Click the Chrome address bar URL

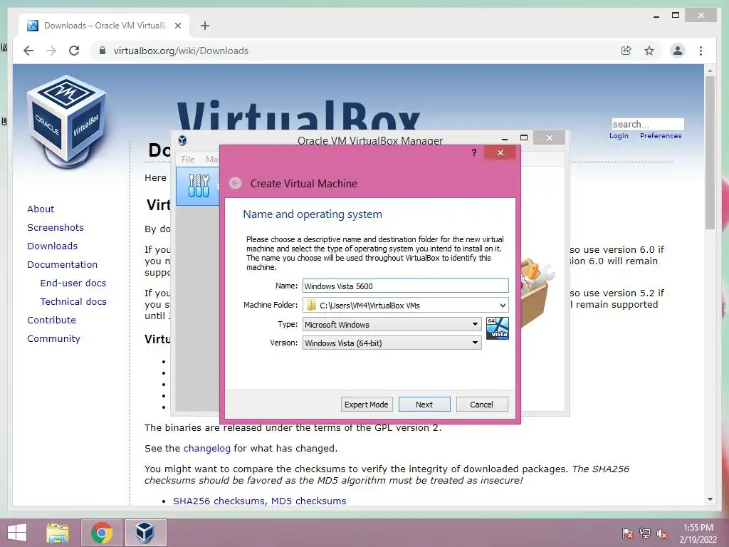(x=181, y=51)
